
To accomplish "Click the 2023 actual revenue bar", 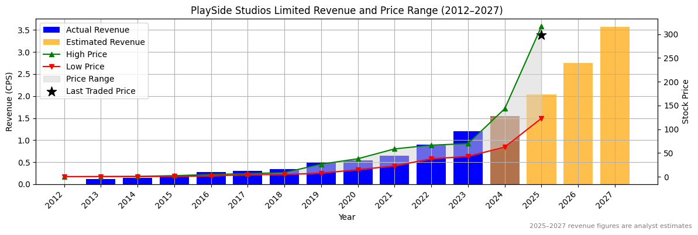I will pyautogui.click(x=468, y=158).
